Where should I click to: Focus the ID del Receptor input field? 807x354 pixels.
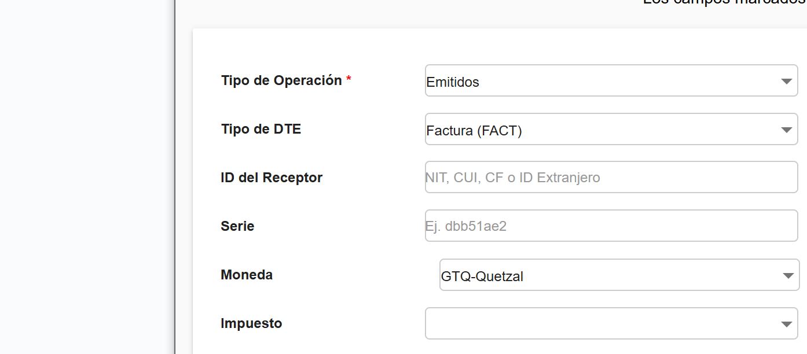tap(611, 177)
